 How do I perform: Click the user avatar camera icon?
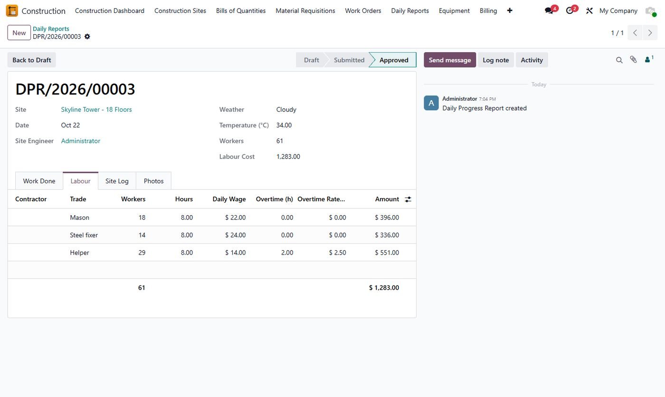pos(650,10)
